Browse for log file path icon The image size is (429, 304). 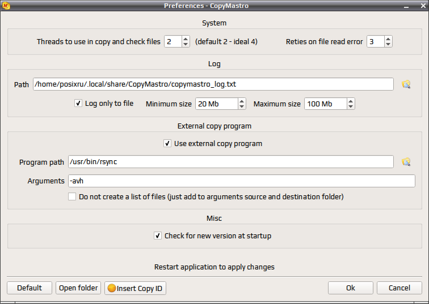406,84
